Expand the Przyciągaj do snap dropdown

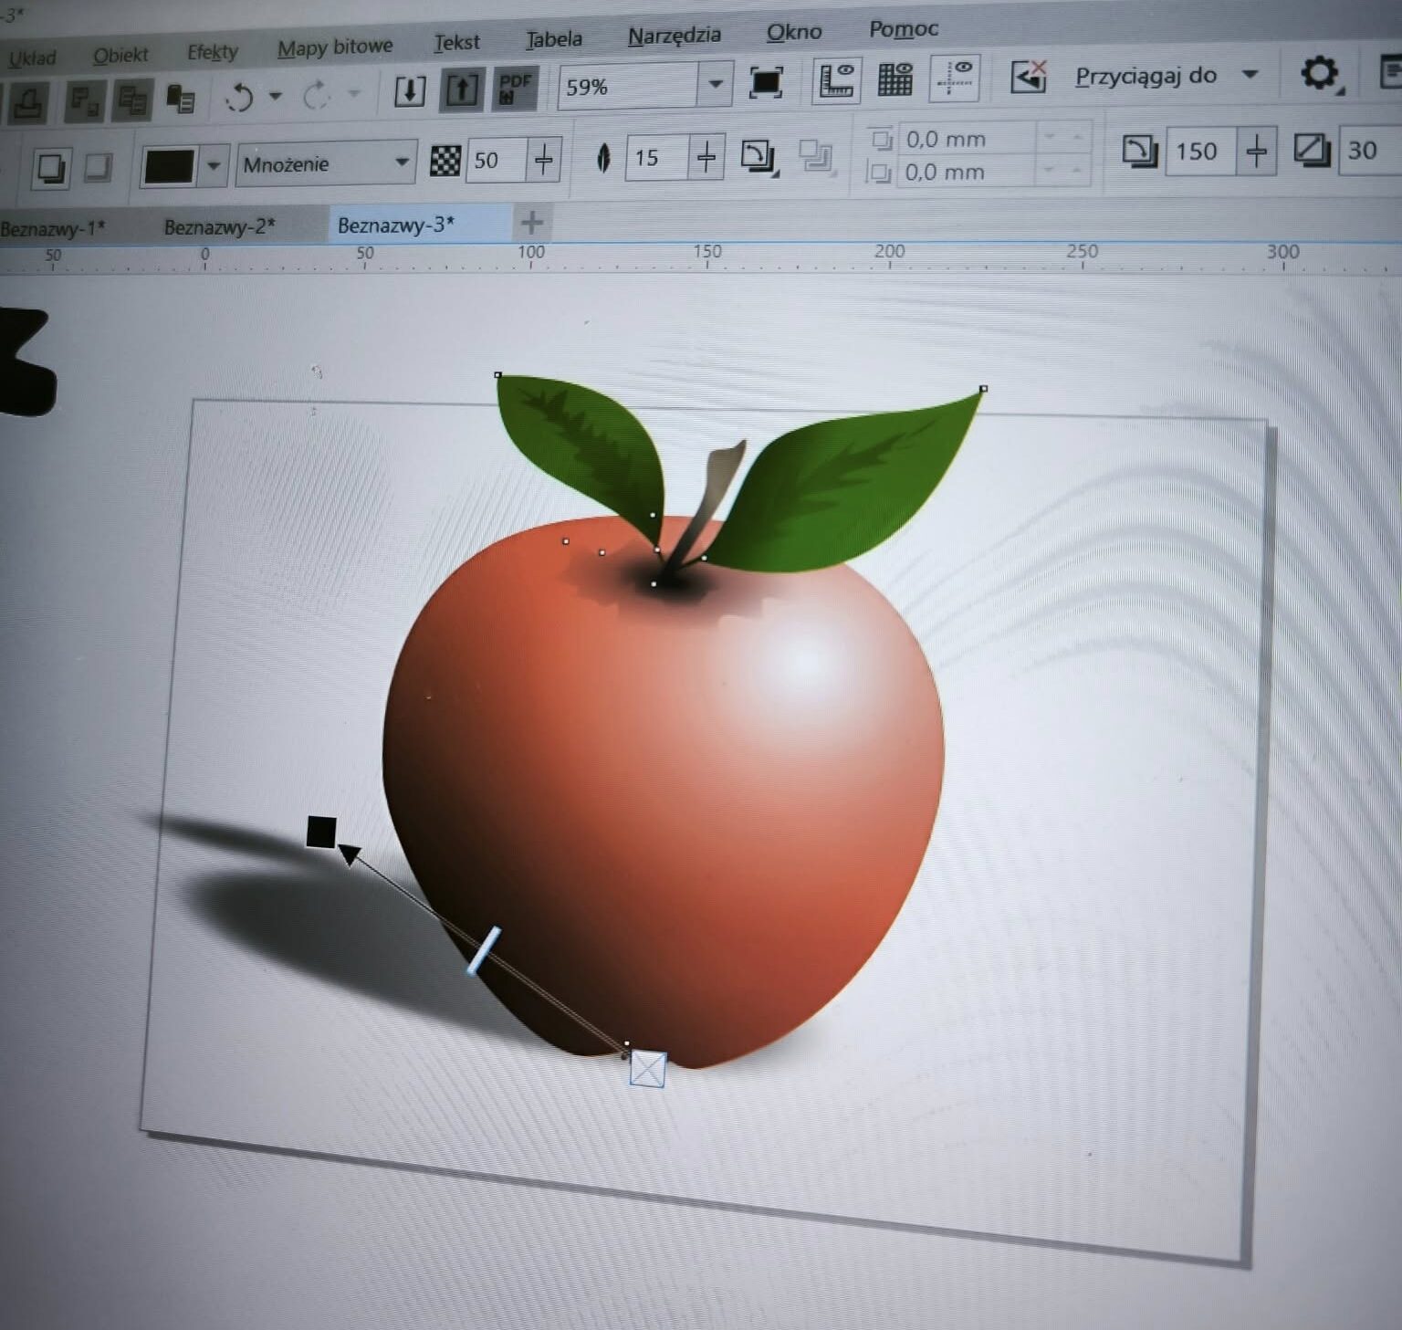1250,74
